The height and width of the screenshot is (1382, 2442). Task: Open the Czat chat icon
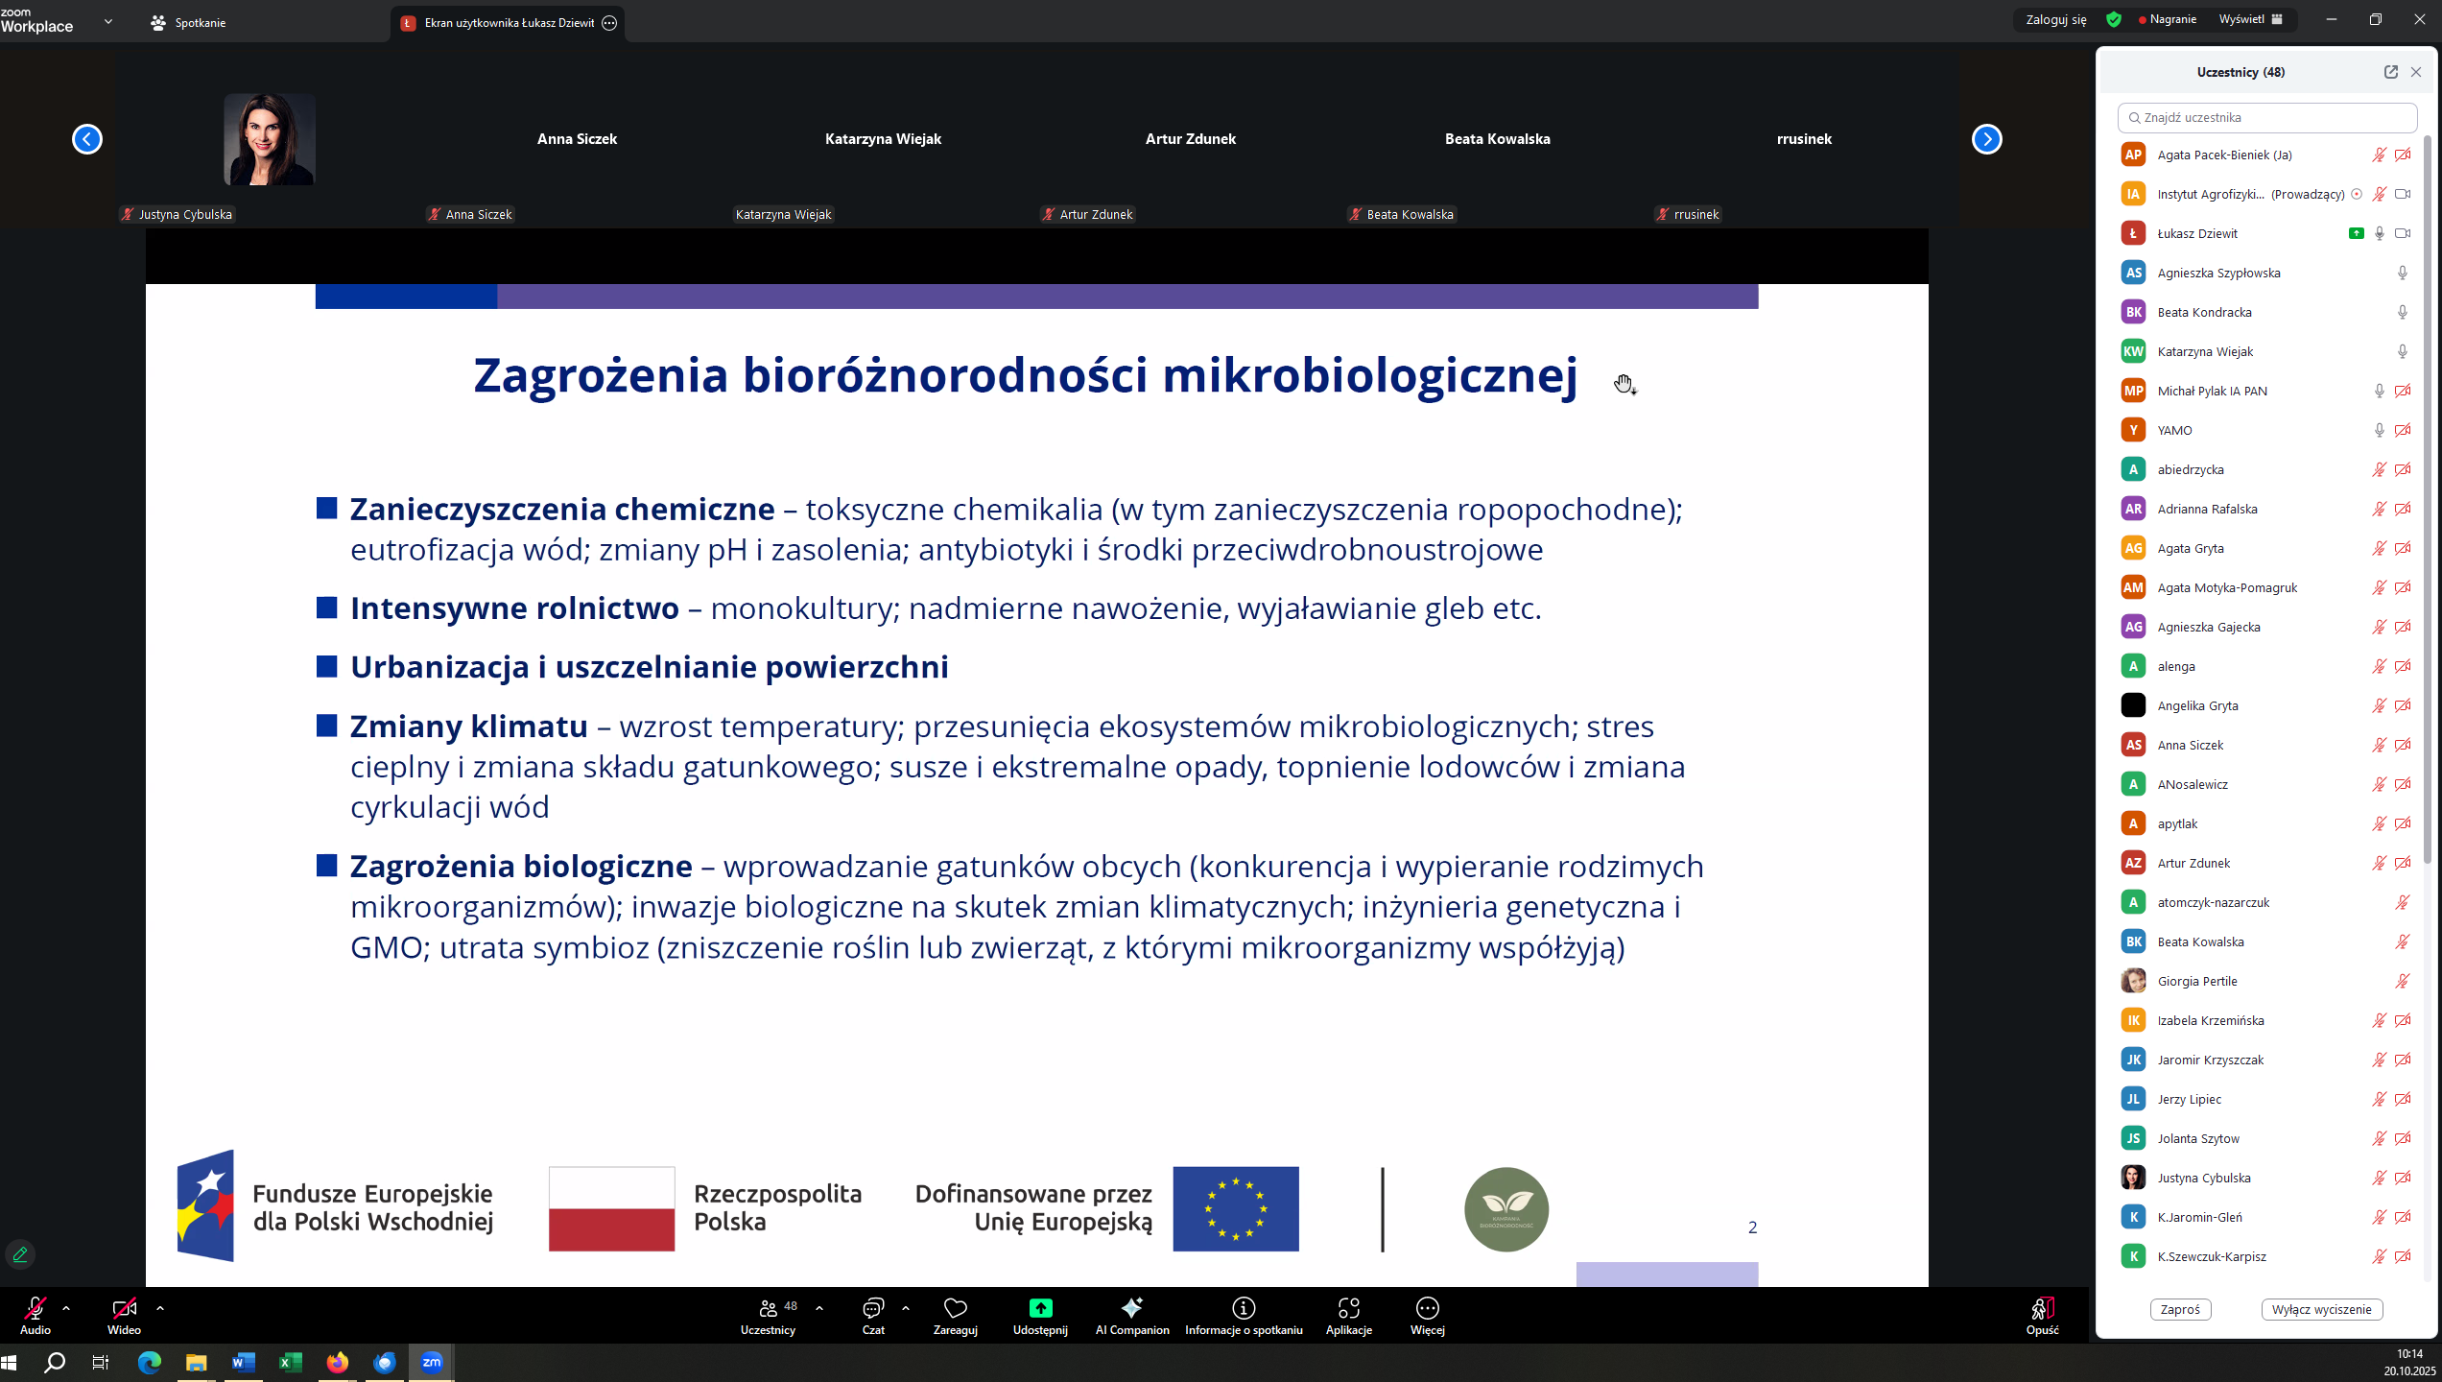(872, 1309)
